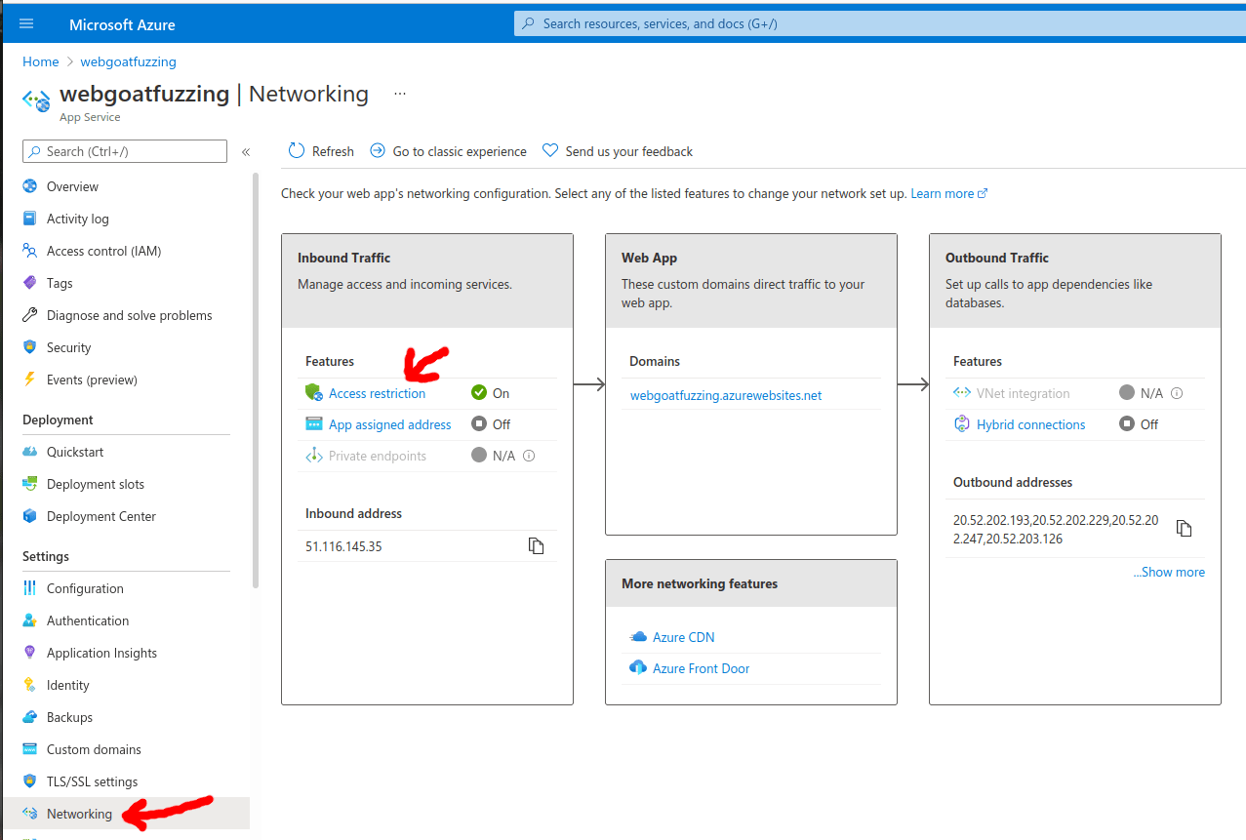Open the Azure Front Door link

(702, 668)
